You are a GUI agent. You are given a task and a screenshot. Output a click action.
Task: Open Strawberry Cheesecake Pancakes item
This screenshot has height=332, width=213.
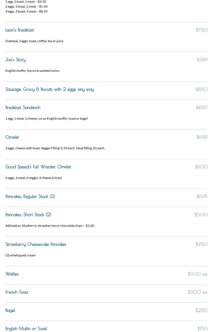click(36, 244)
